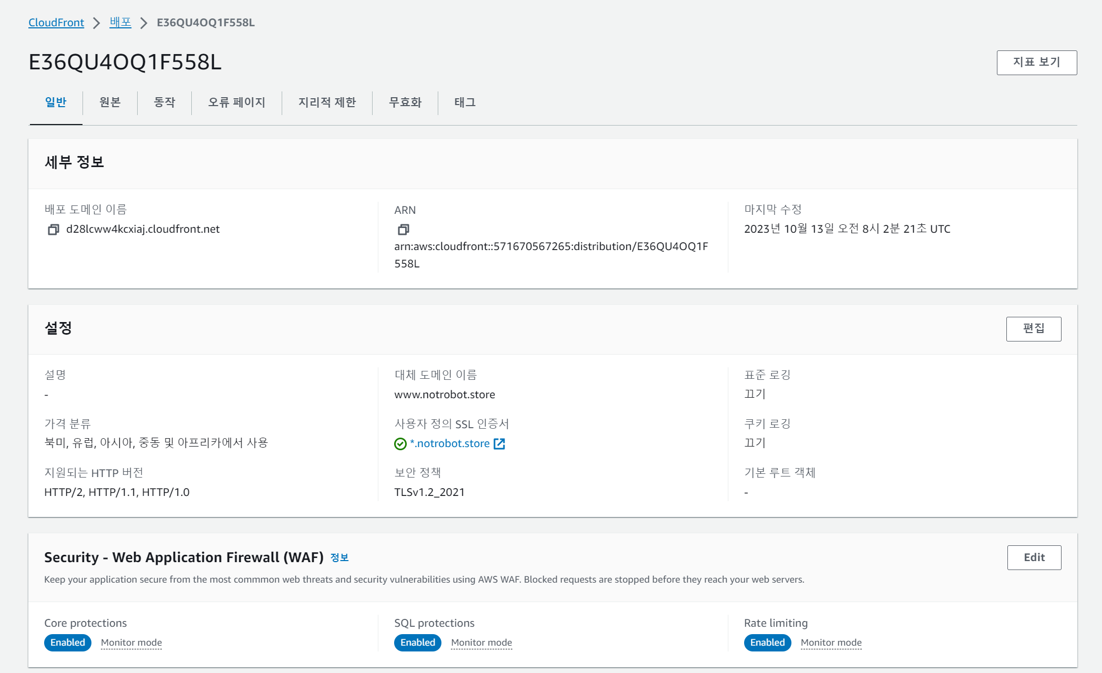Click Edit button in WAF section
This screenshot has height=673, width=1102.
(x=1034, y=557)
